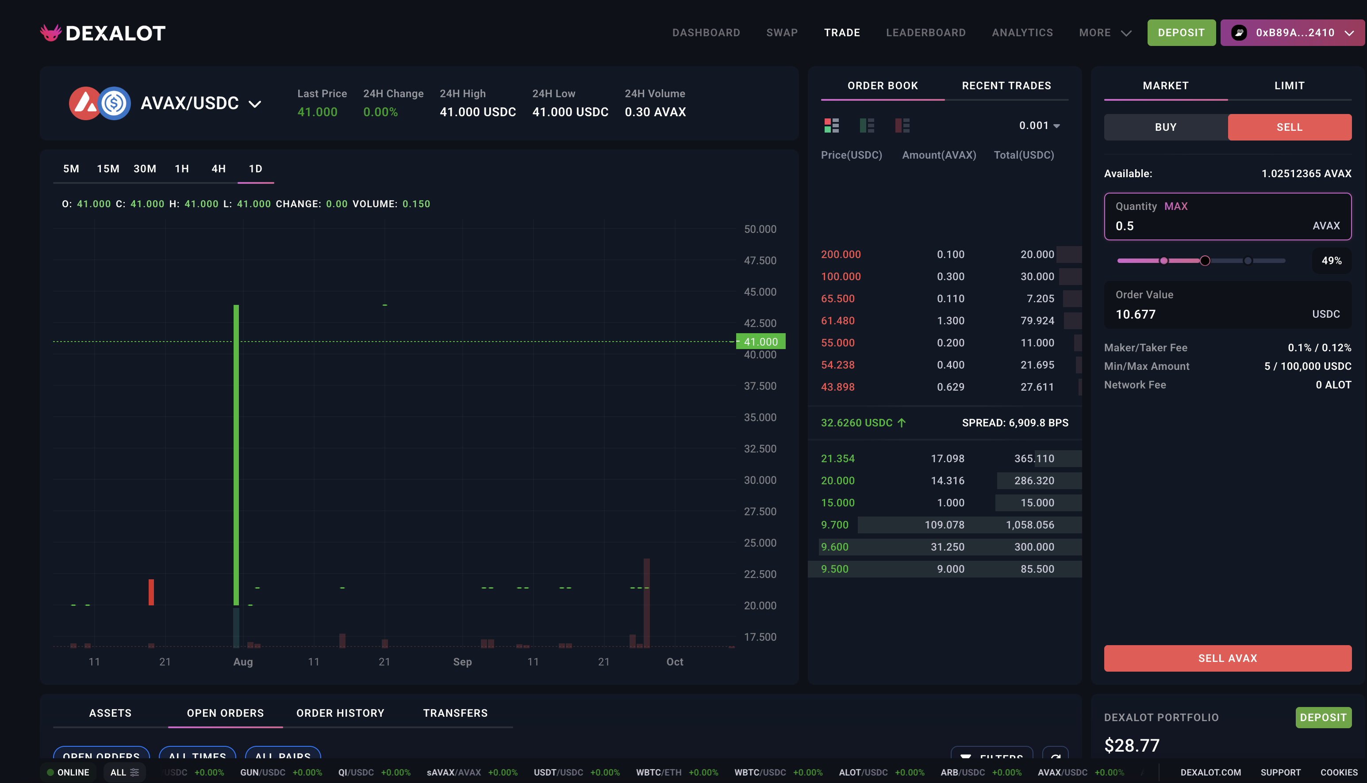Click the wallet avatar icon
The height and width of the screenshot is (783, 1367).
tap(1239, 33)
